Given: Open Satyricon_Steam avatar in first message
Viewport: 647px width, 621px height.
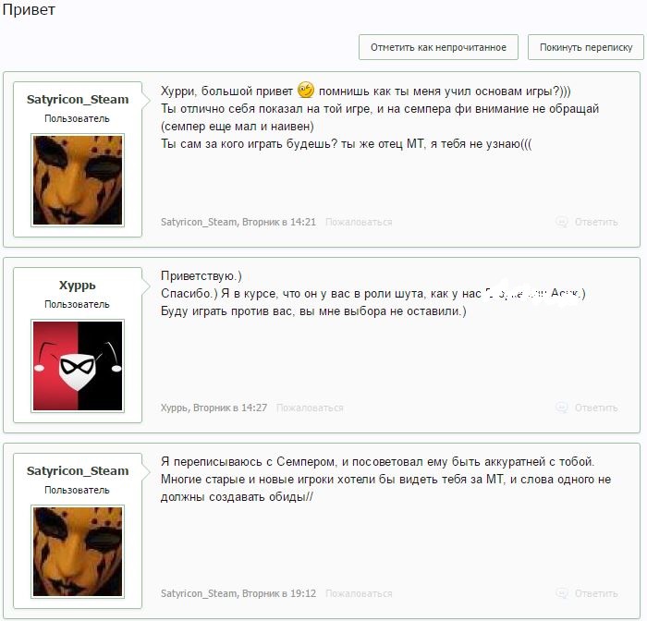Looking at the screenshot, I should pyautogui.click(x=78, y=180).
